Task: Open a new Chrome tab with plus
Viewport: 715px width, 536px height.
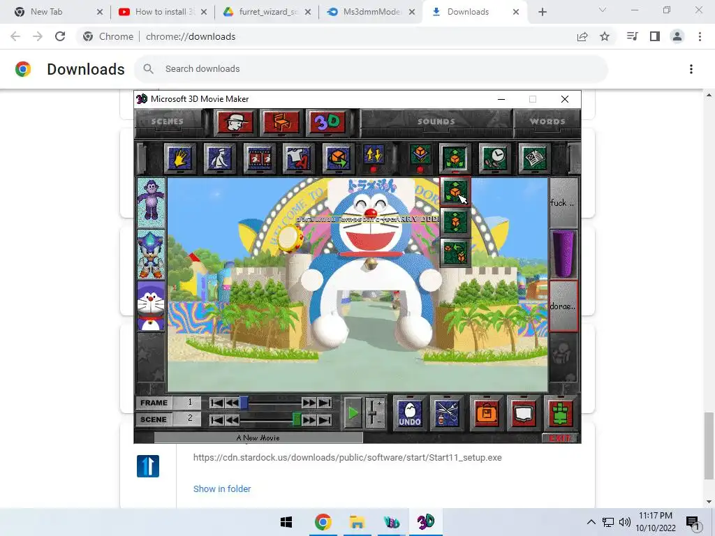Action: pos(542,12)
